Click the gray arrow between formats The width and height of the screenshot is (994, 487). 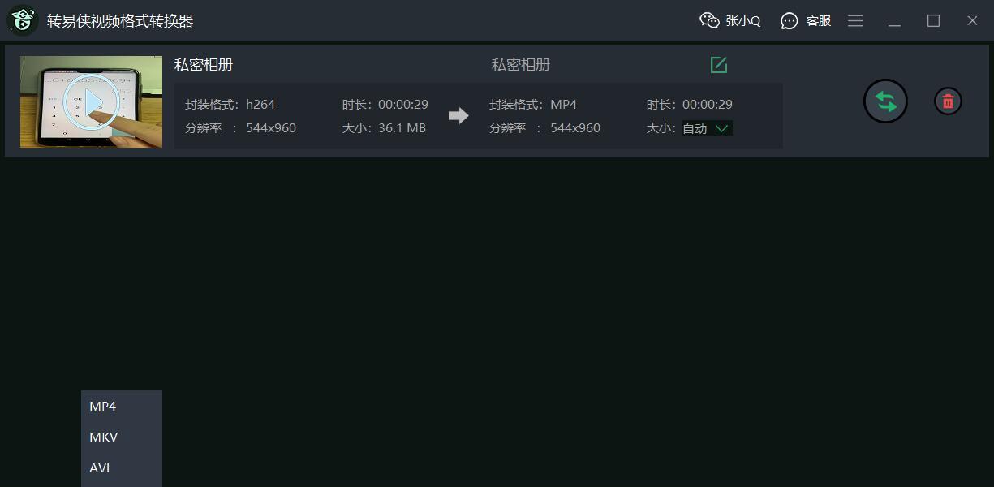click(x=458, y=116)
